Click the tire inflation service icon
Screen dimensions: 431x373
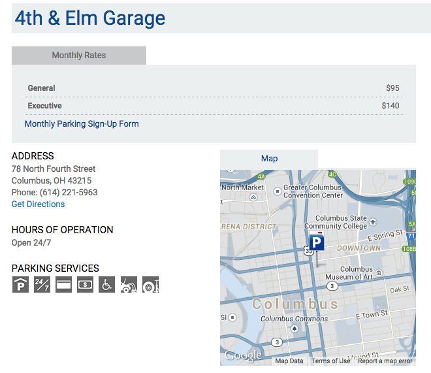click(150, 285)
